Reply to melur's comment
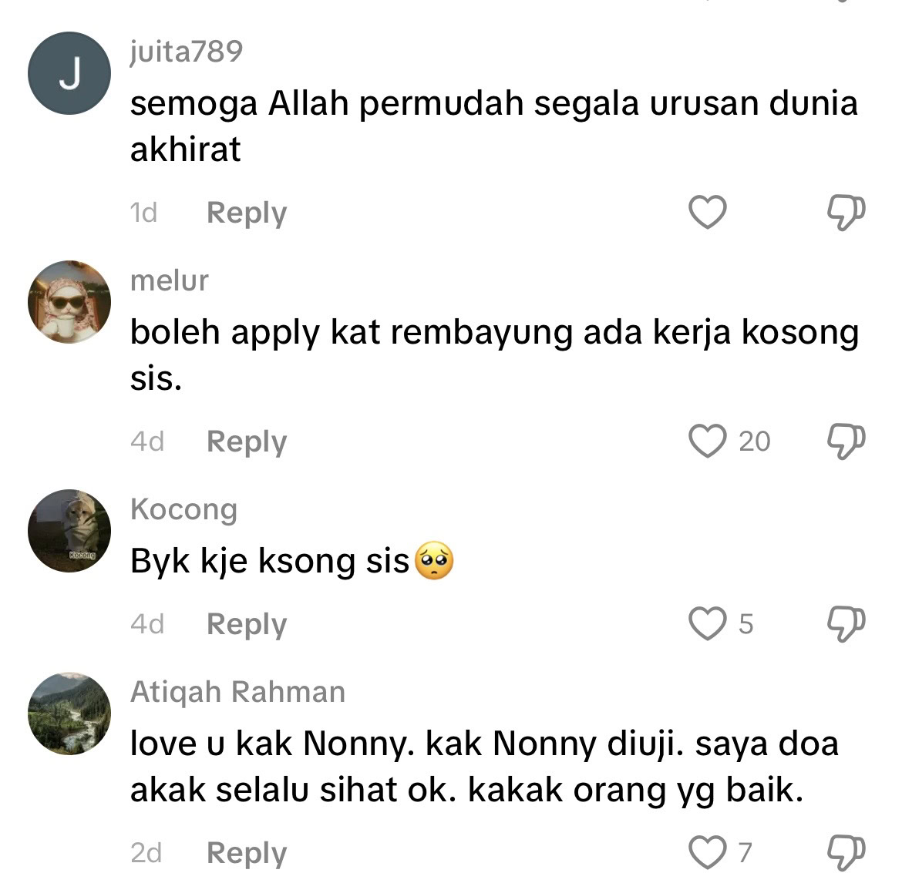 (246, 442)
